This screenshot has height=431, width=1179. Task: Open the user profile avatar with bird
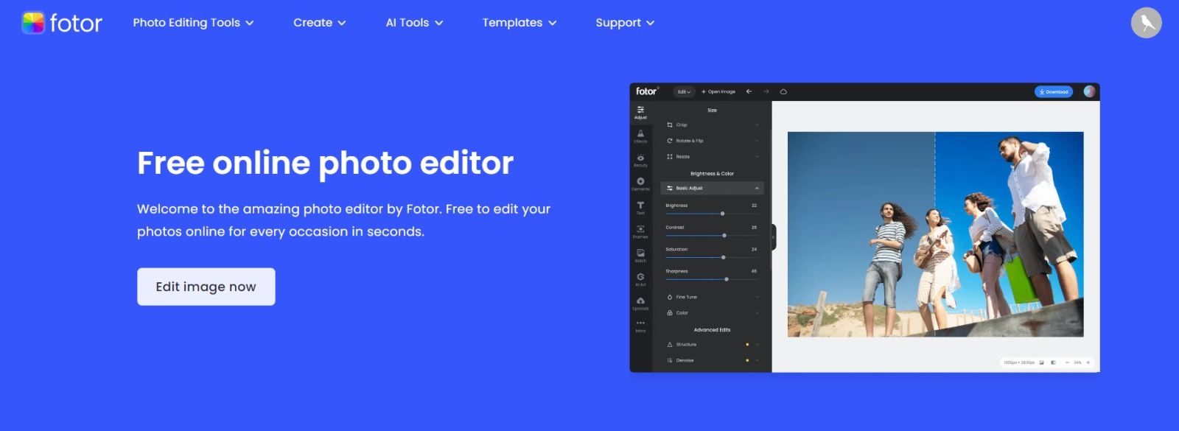pos(1146,23)
